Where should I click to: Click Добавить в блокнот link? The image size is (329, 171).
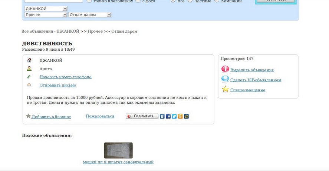51,117
